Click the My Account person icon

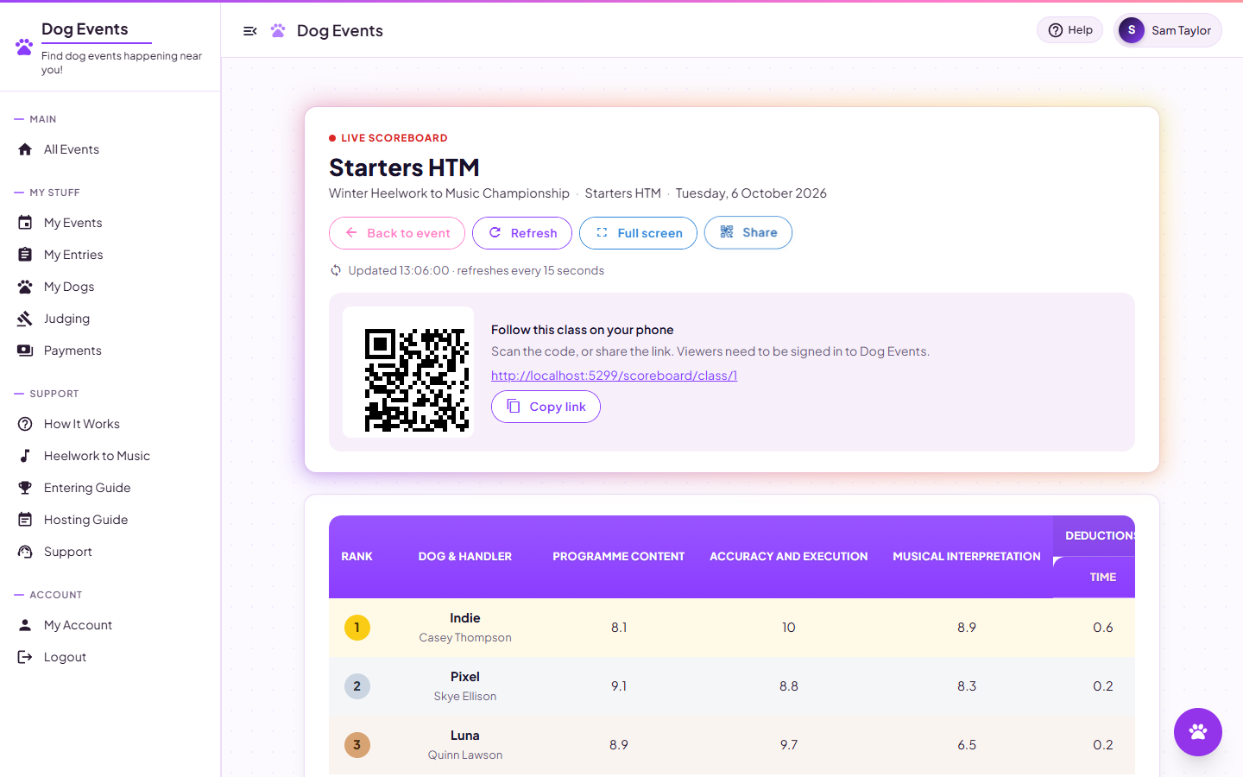coord(25,625)
